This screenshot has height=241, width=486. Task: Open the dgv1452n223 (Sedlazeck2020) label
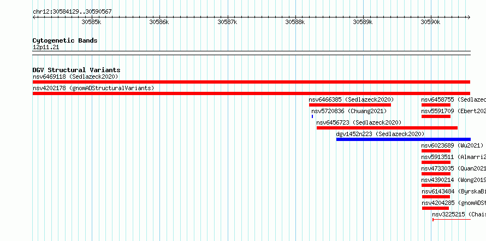point(380,134)
